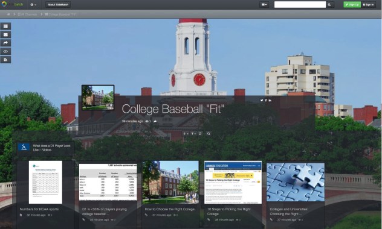This screenshot has height=229, width=382.
Task: Share the channel on Facebook
Action: 266,100
